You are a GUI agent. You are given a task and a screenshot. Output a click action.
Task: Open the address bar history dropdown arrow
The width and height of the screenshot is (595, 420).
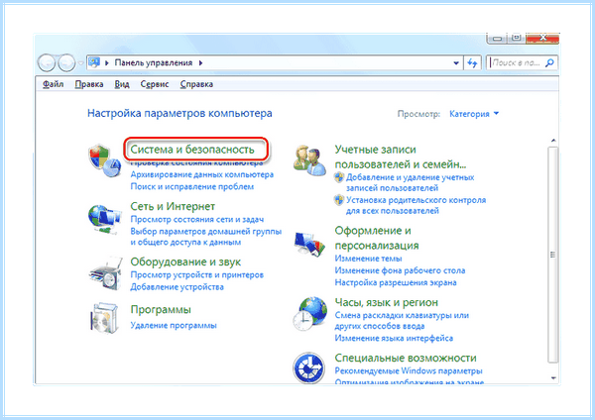coord(456,63)
